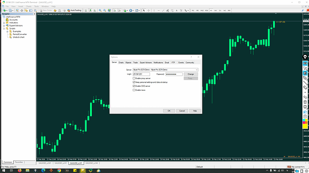The width and height of the screenshot is (309, 173).
Task: Click Help in Options dialog
Action: [195, 111]
